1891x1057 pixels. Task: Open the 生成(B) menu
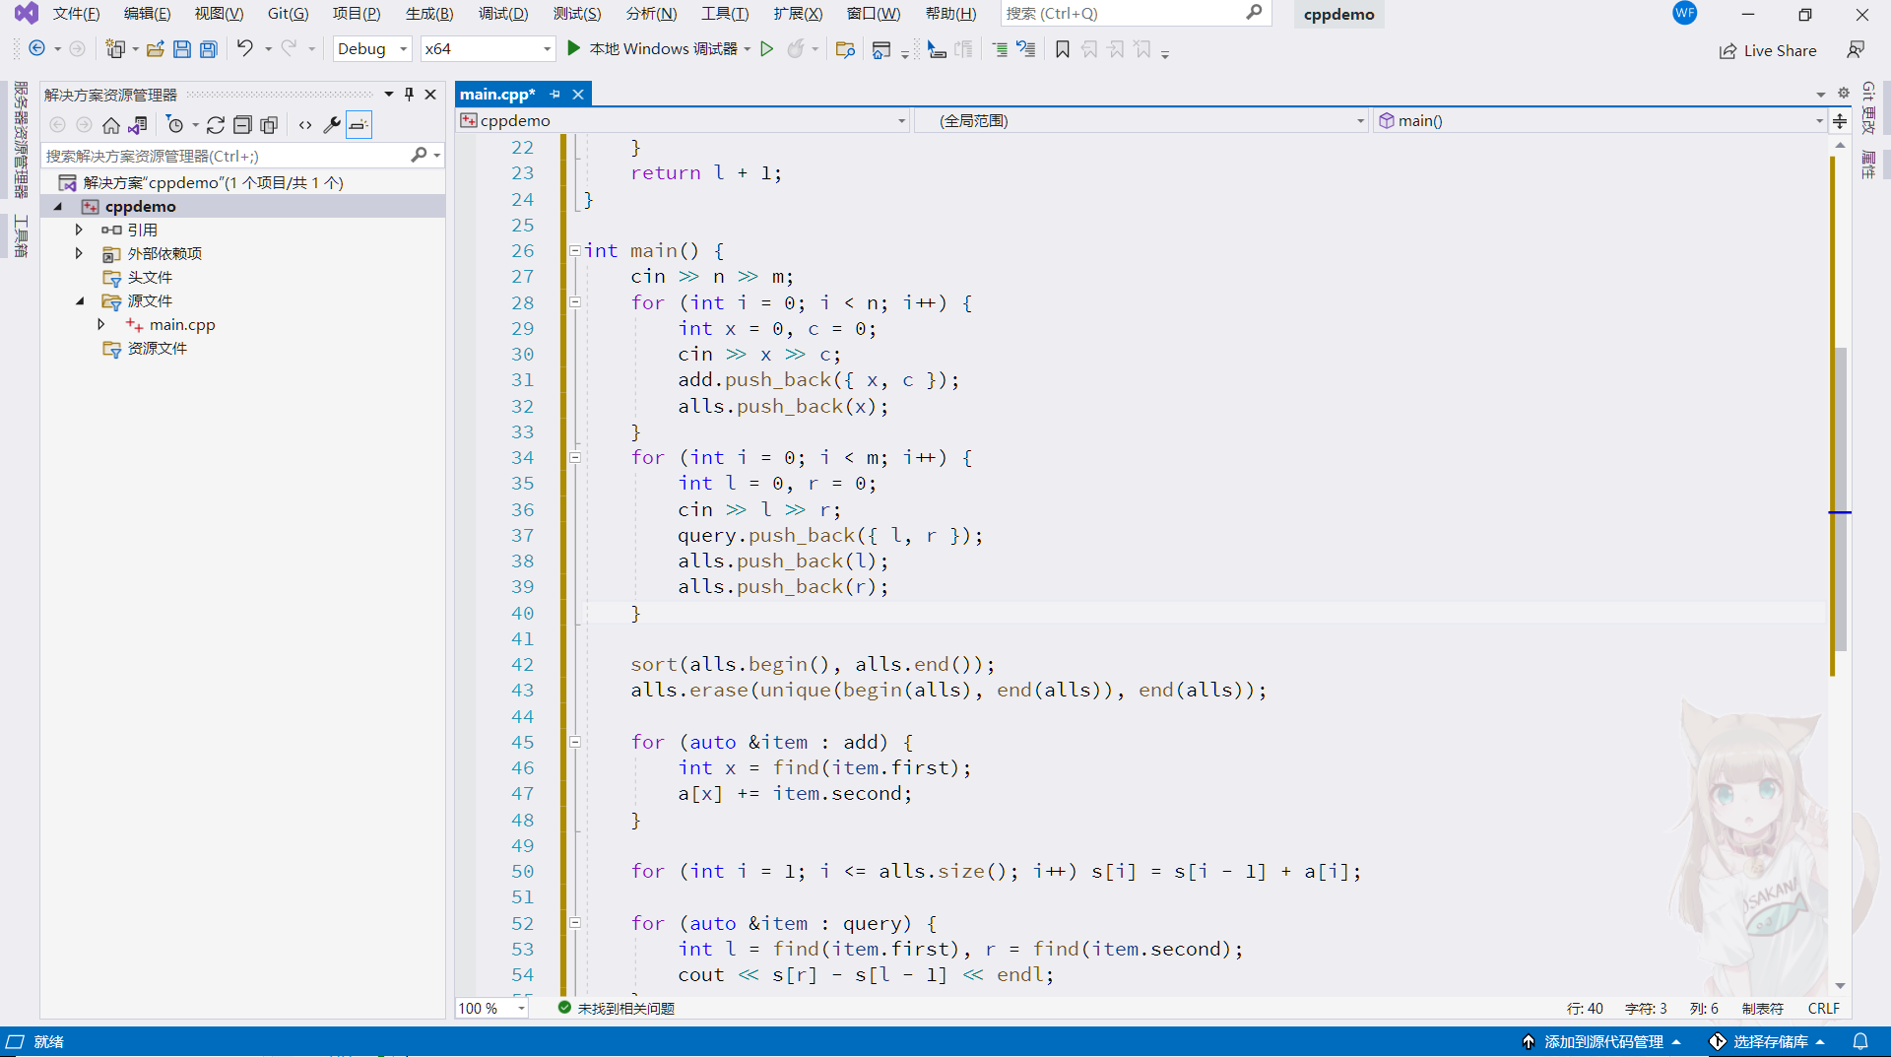pos(428,14)
